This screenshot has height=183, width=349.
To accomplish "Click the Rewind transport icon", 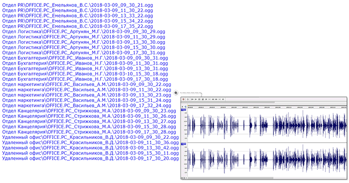I will click(x=213, y=100).
